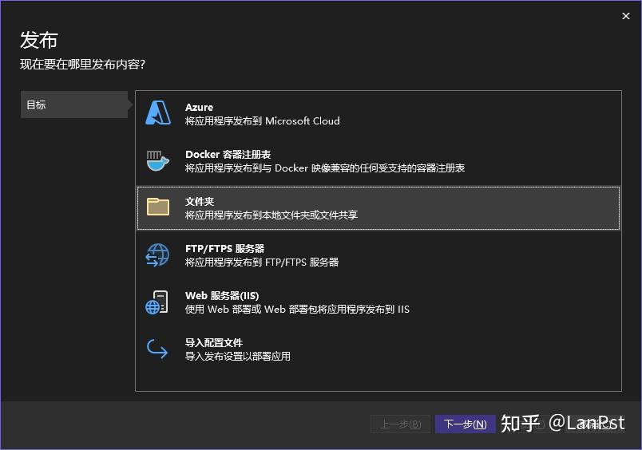Pick the Web 服务器(IIS) target title
Image resolution: width=642 pixels, height=450 pixels.
[x=222, y=295]
